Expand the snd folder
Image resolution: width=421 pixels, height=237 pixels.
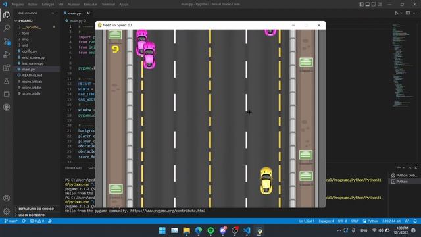pos(25,45)
